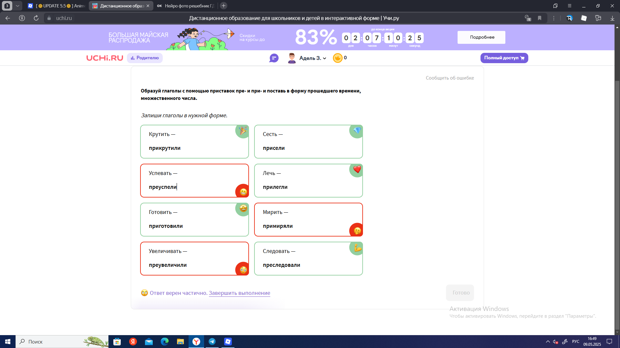Click the student avatar icon

pos(292,58)
